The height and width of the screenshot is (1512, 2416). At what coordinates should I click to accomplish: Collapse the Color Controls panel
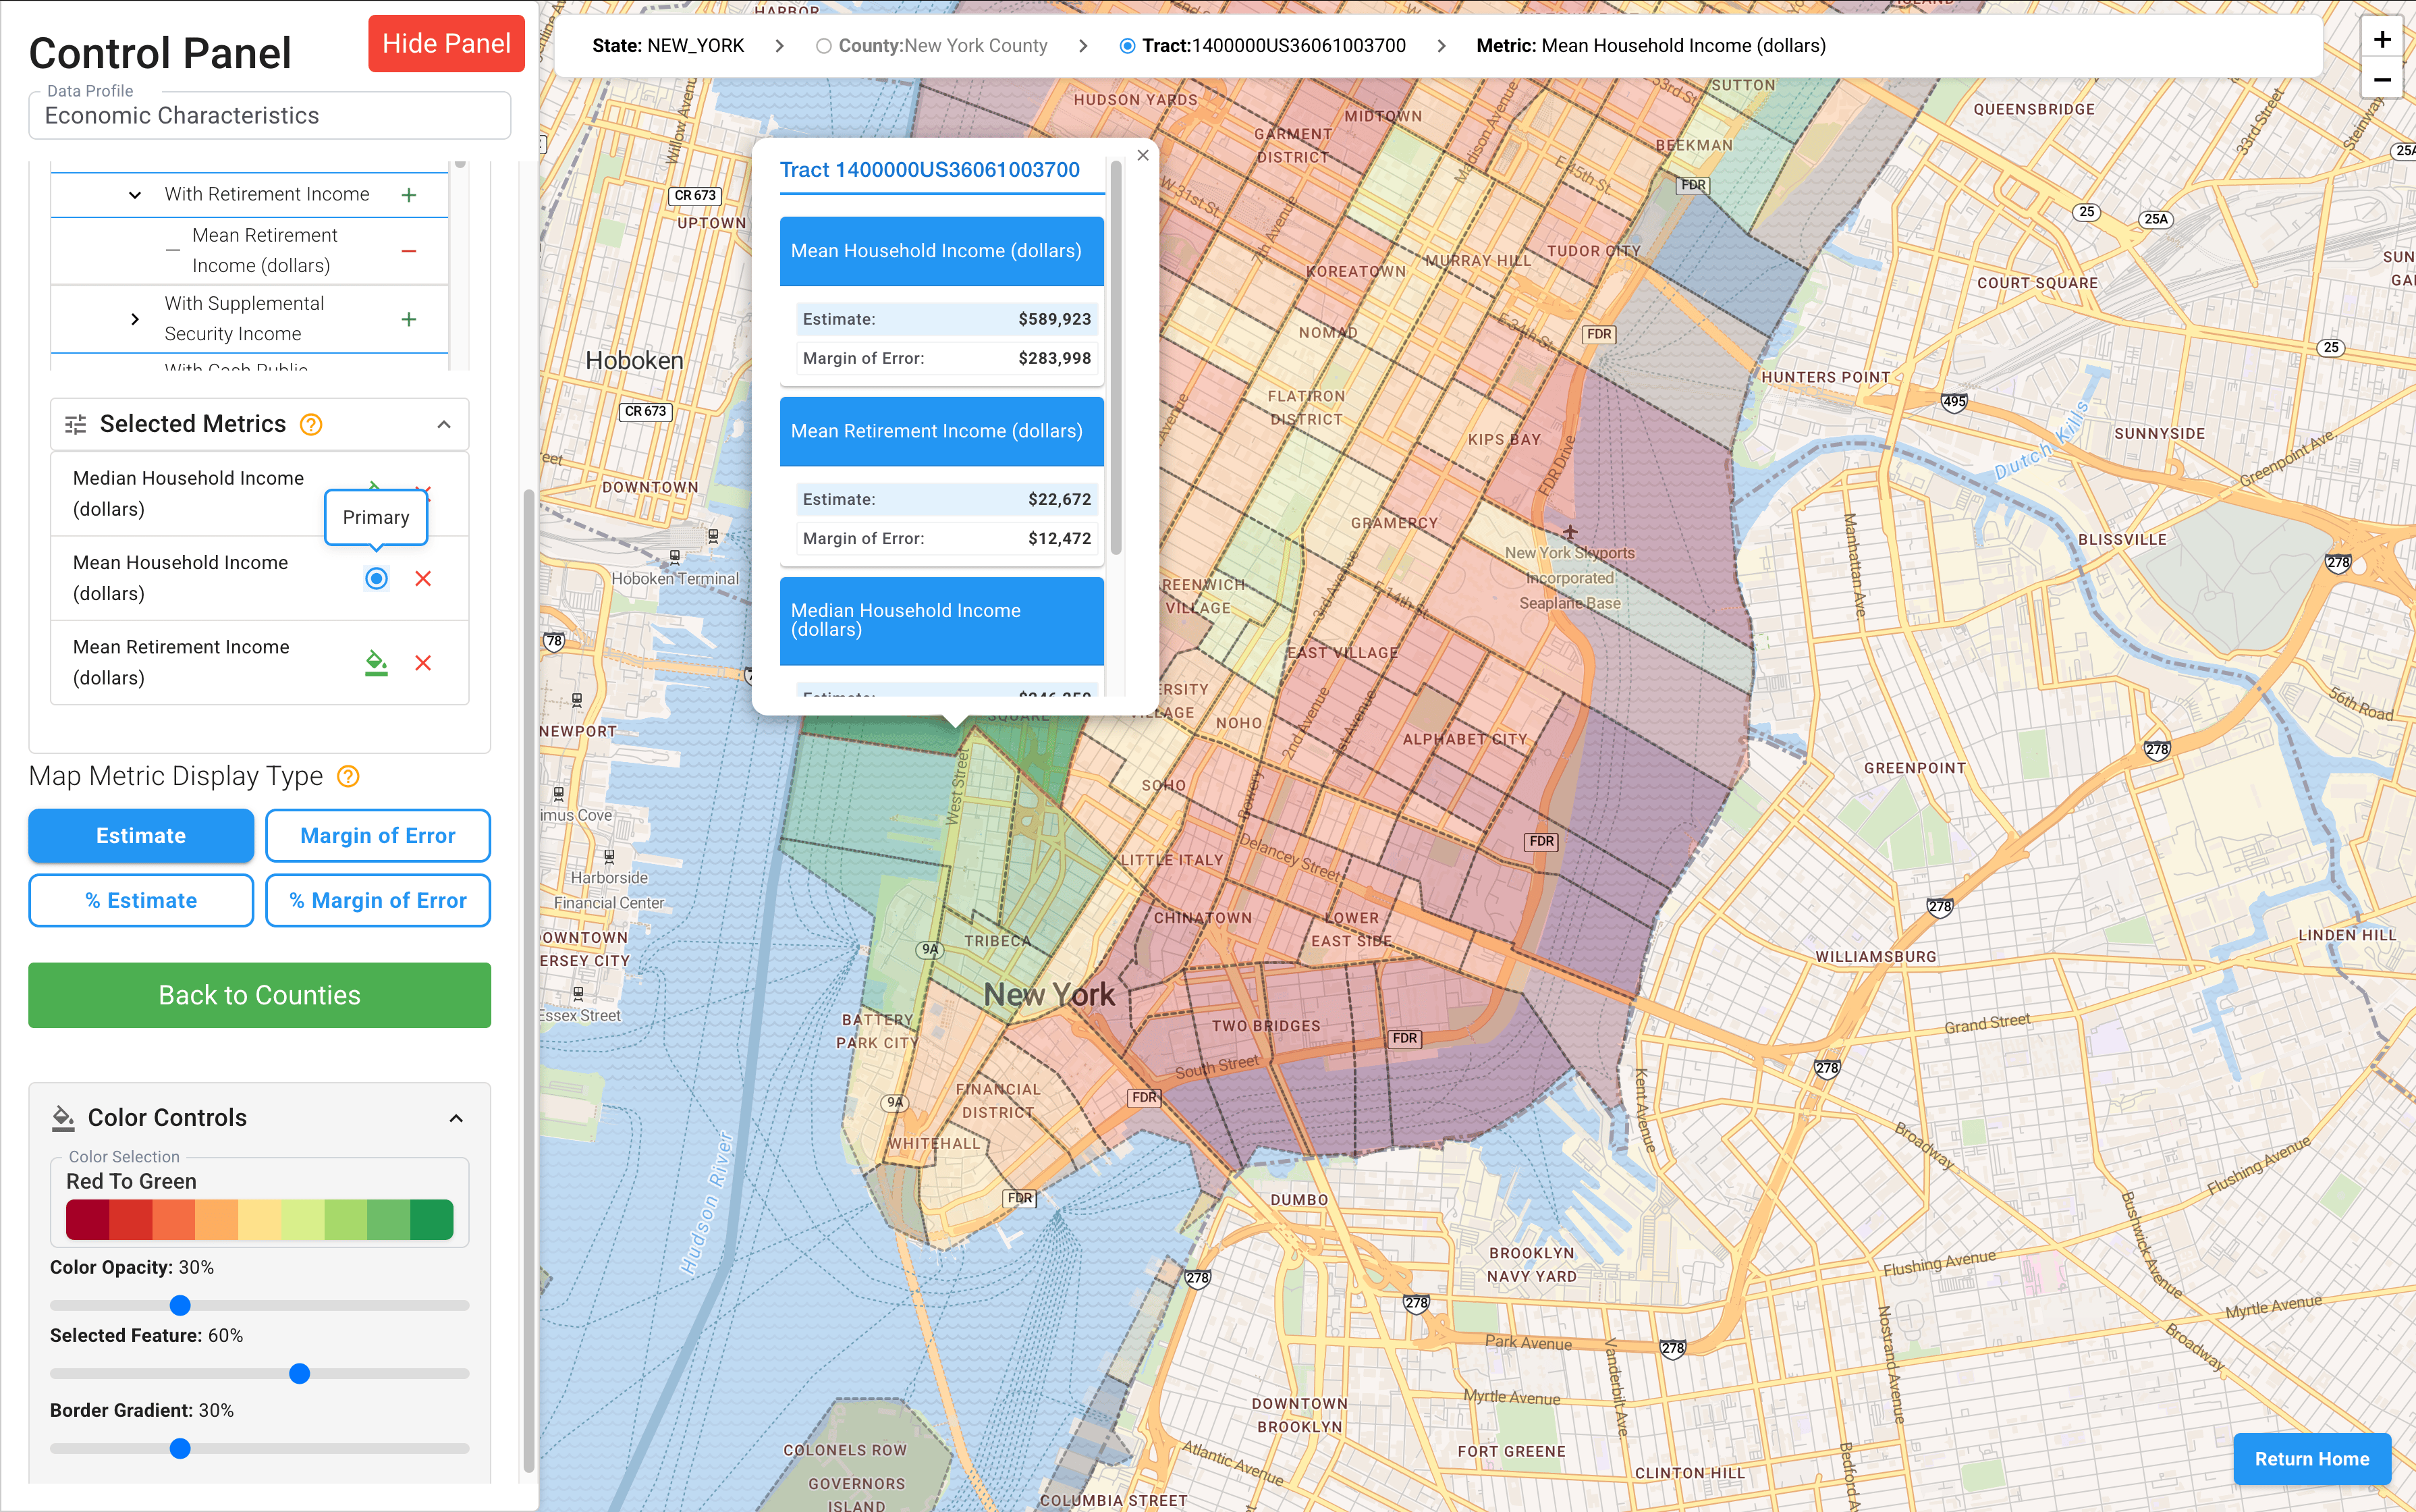(457, 1117)
